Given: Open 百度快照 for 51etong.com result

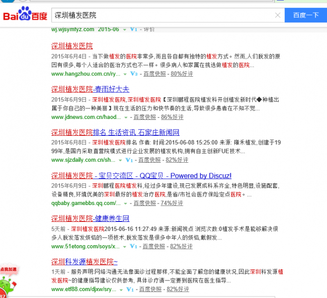Looking at the screenshot, I should tap(154, 246).
